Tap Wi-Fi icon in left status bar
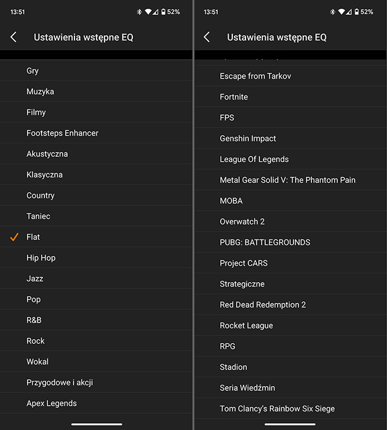 148,12
